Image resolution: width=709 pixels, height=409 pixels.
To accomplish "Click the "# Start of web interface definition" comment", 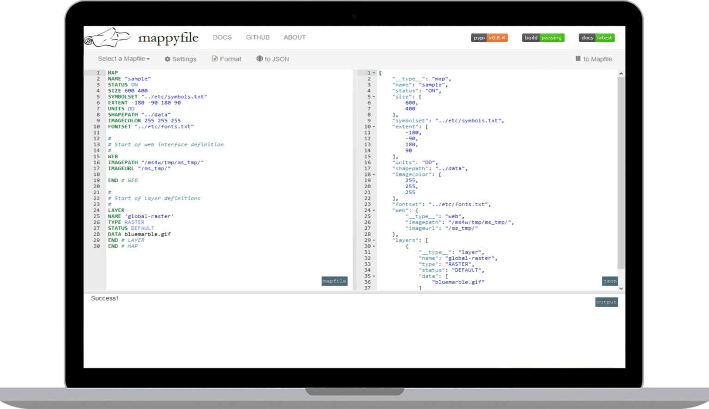I will click(x=166, y=145).
